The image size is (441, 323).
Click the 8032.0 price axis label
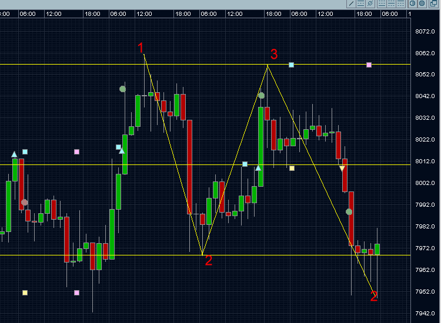point(425,117)
